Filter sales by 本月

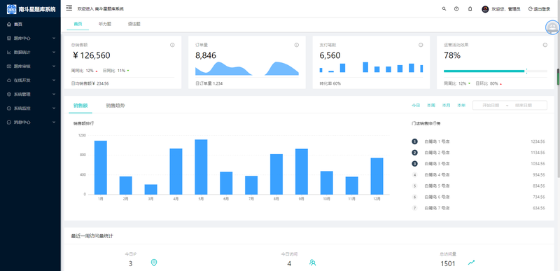446,105
